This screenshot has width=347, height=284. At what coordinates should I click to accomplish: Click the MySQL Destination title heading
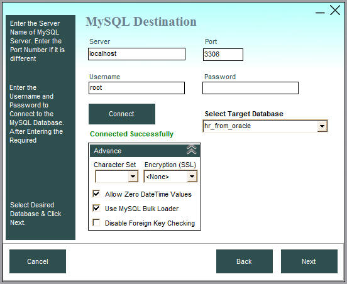[141, 22]
